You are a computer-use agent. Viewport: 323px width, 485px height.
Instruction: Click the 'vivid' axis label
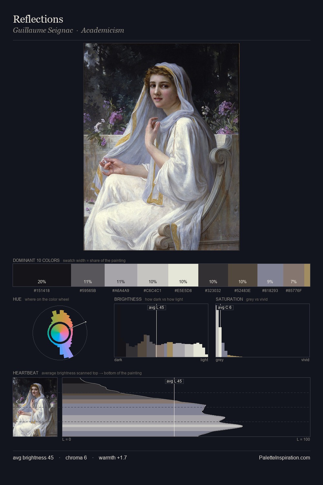305,360
